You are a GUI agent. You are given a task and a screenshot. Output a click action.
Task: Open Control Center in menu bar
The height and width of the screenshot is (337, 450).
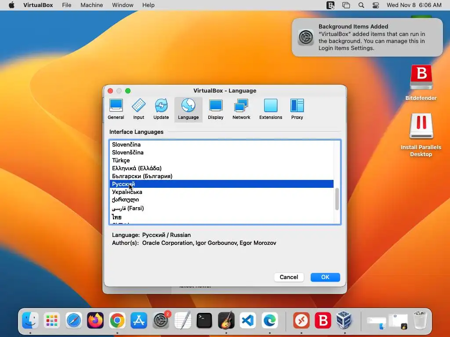[376, 5]
